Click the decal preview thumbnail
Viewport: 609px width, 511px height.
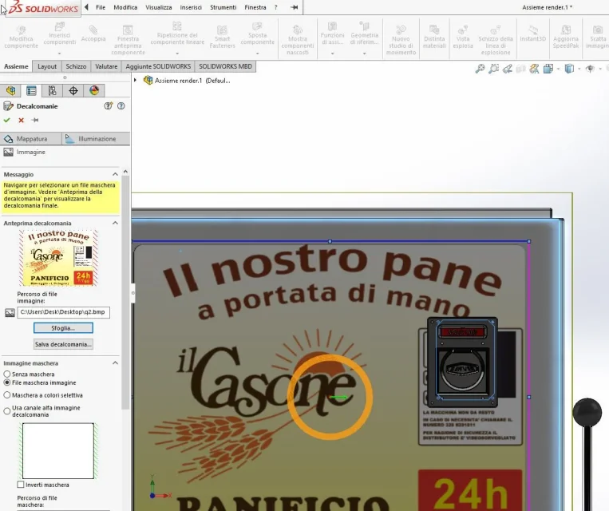coord(58,258)
